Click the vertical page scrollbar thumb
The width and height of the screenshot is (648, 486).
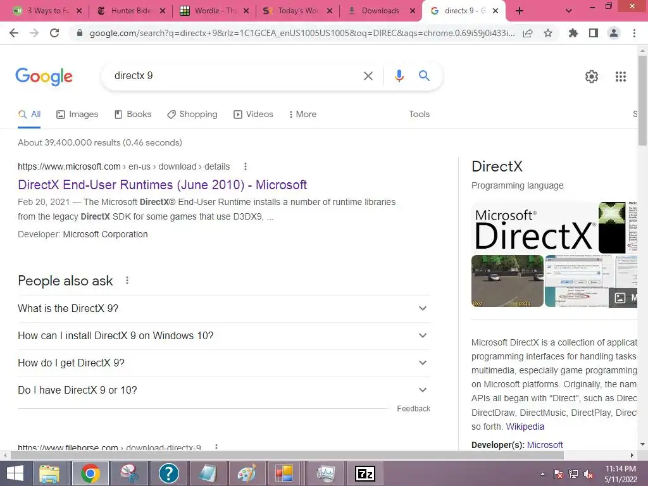pyautogui.click(x=642, y=101)
